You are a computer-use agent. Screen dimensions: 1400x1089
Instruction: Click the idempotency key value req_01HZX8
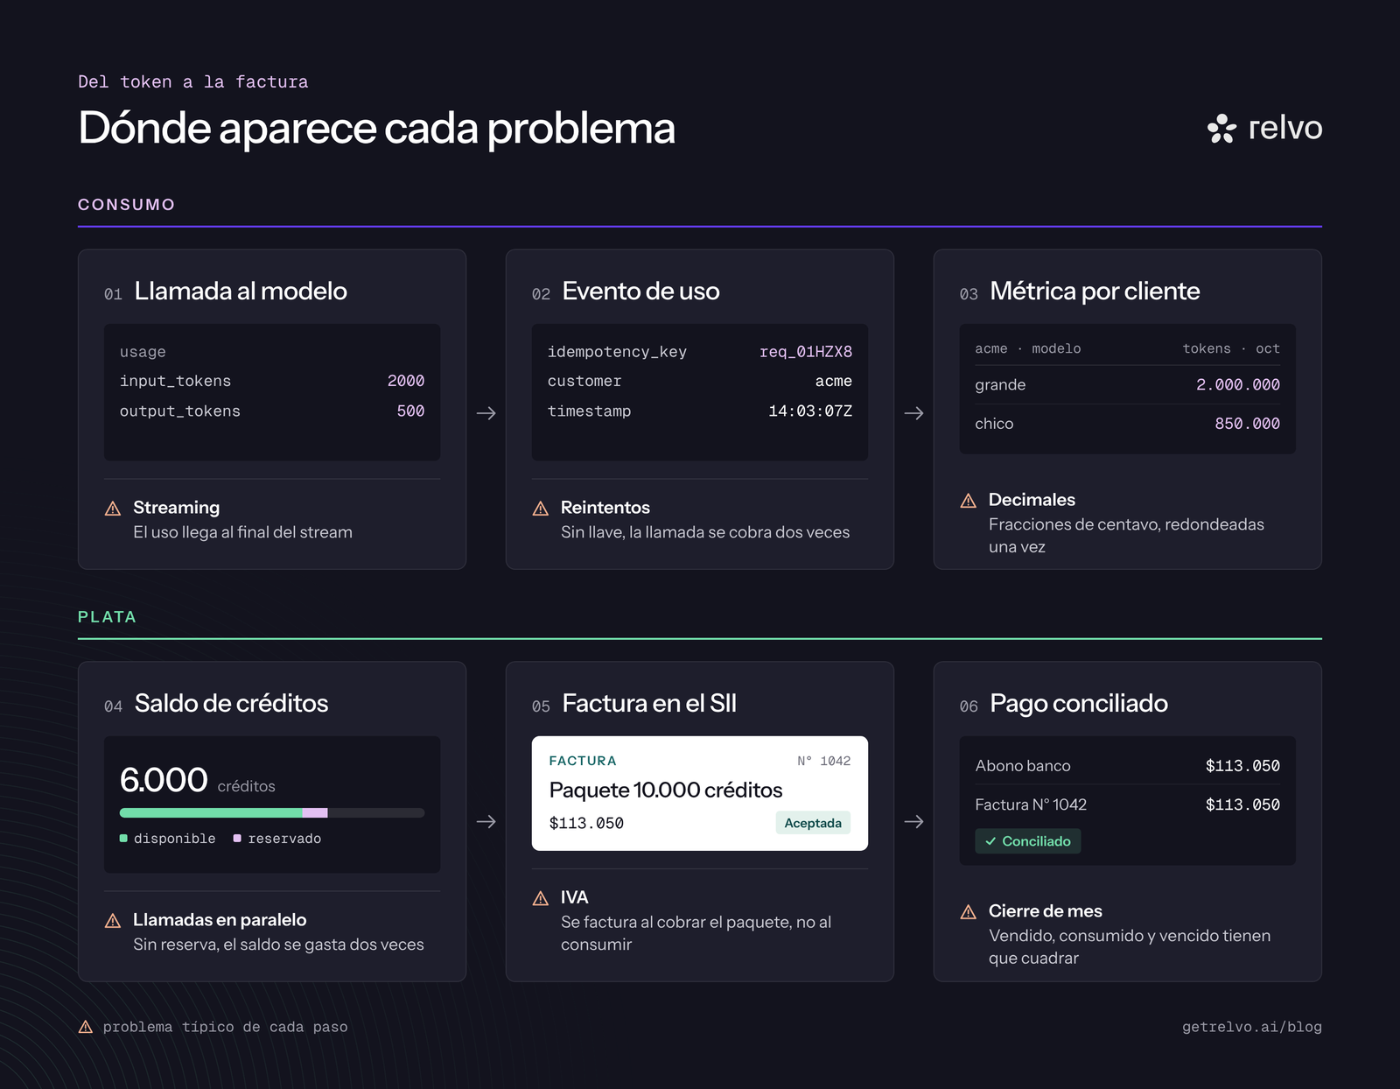click(x=806, y=352)
